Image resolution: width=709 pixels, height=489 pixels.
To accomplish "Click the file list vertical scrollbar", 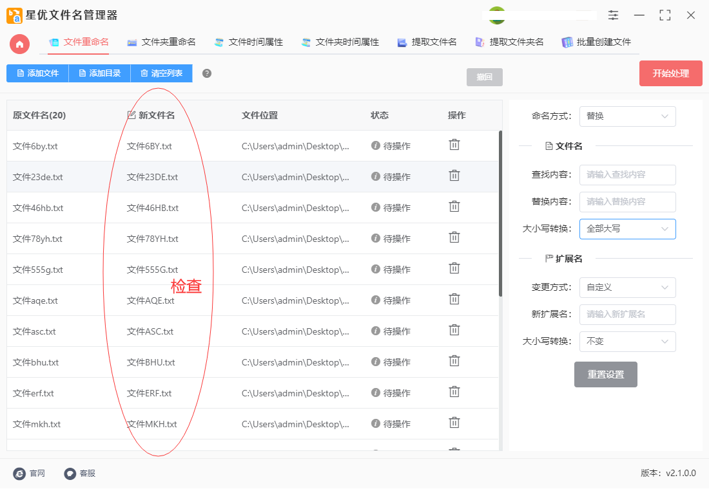I will point(500,212).
